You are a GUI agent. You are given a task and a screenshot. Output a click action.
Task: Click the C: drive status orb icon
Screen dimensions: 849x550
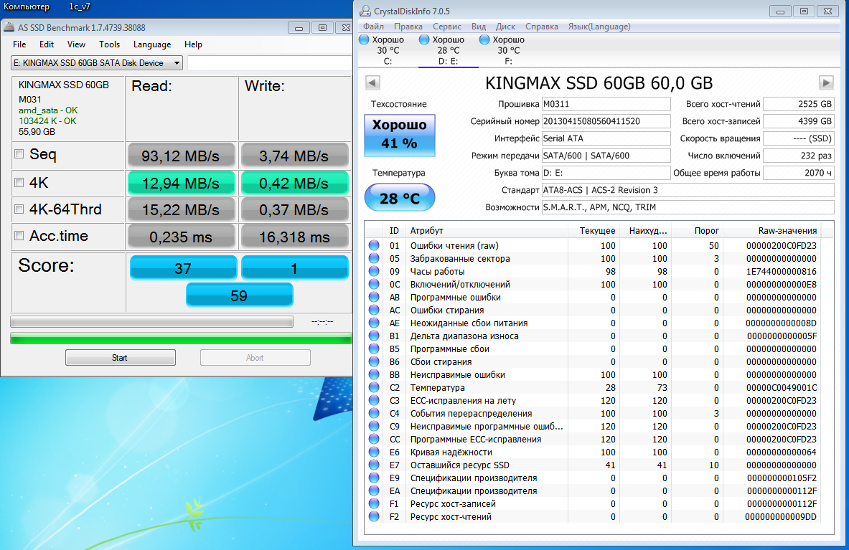363,39
